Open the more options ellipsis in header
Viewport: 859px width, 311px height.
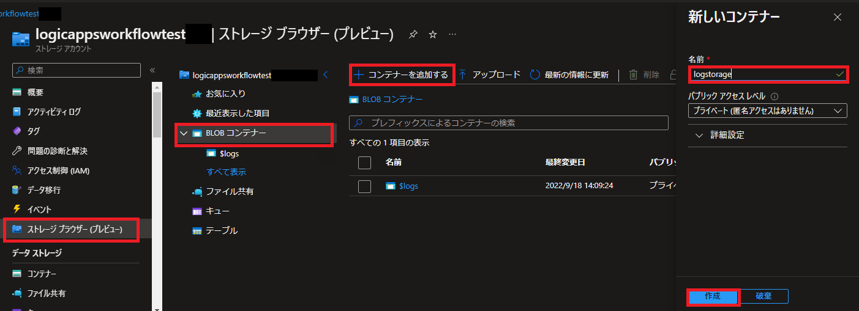click(x=452, y=35)
